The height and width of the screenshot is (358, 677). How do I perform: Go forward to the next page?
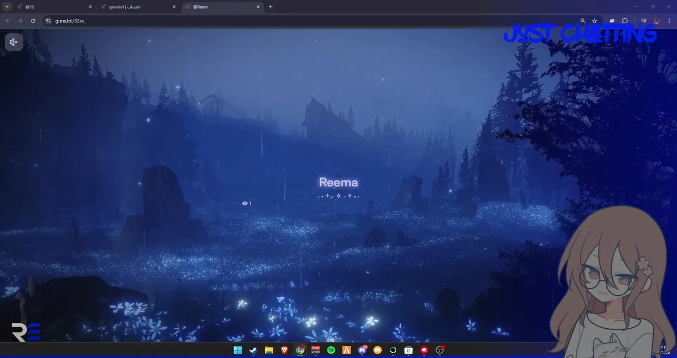coord(20,21)
